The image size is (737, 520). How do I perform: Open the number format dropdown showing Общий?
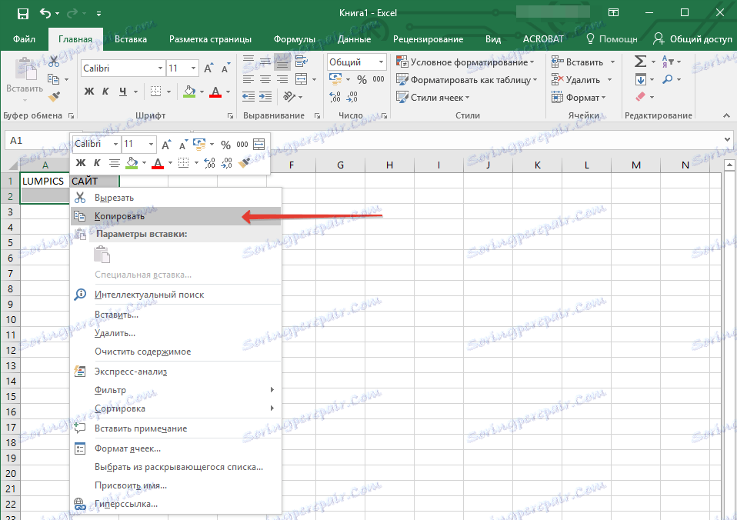point(357,62)
